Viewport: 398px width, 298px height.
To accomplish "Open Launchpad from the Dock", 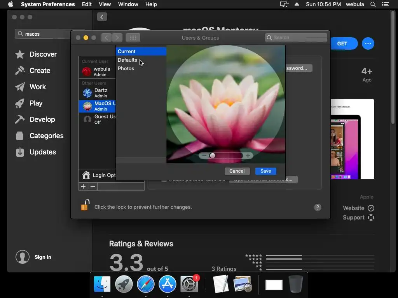I will click(x=124, y=284).
